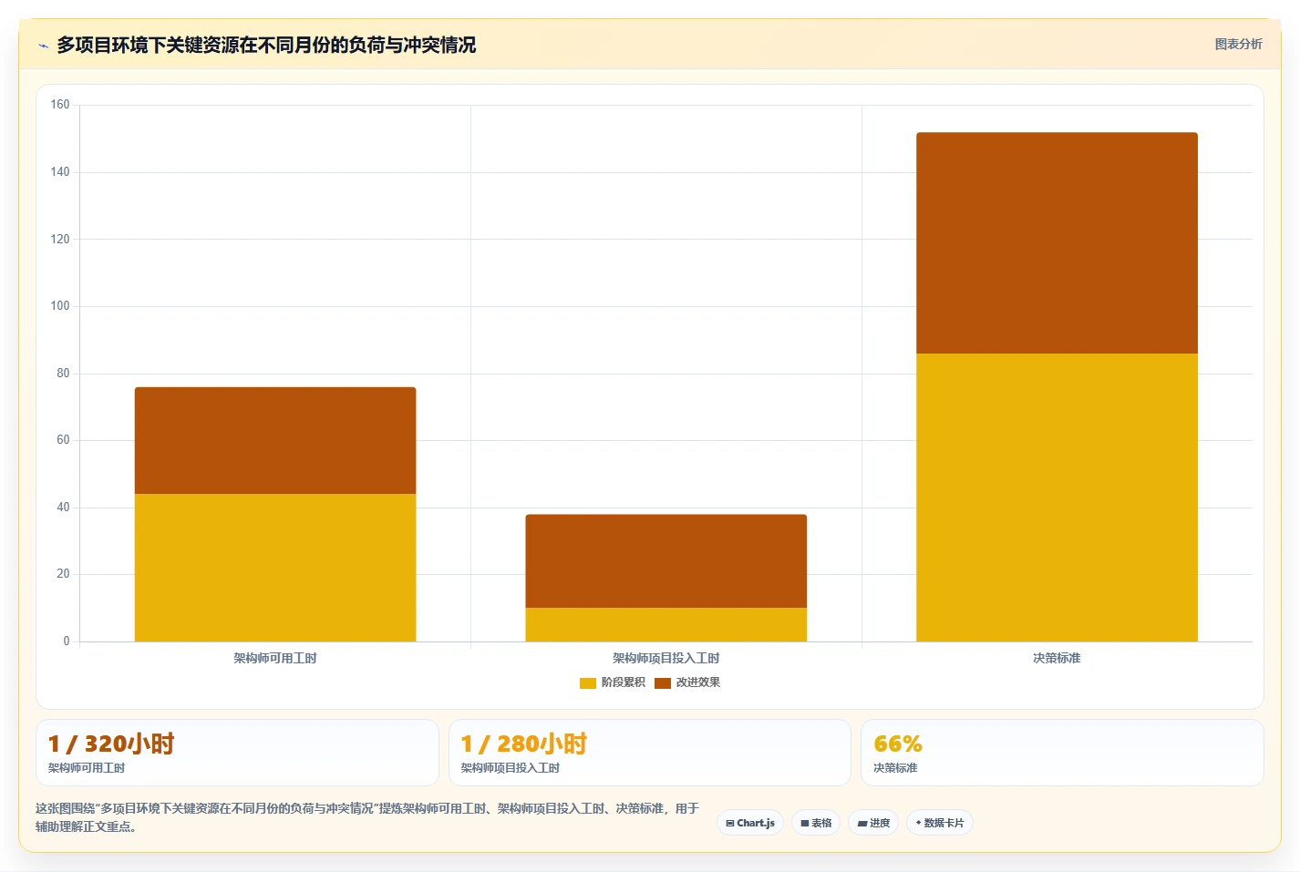Screen dimensions: 1300x872
Task: Click the 架构师可用工时 x-axis label
Action: click(x=275, y=658)
